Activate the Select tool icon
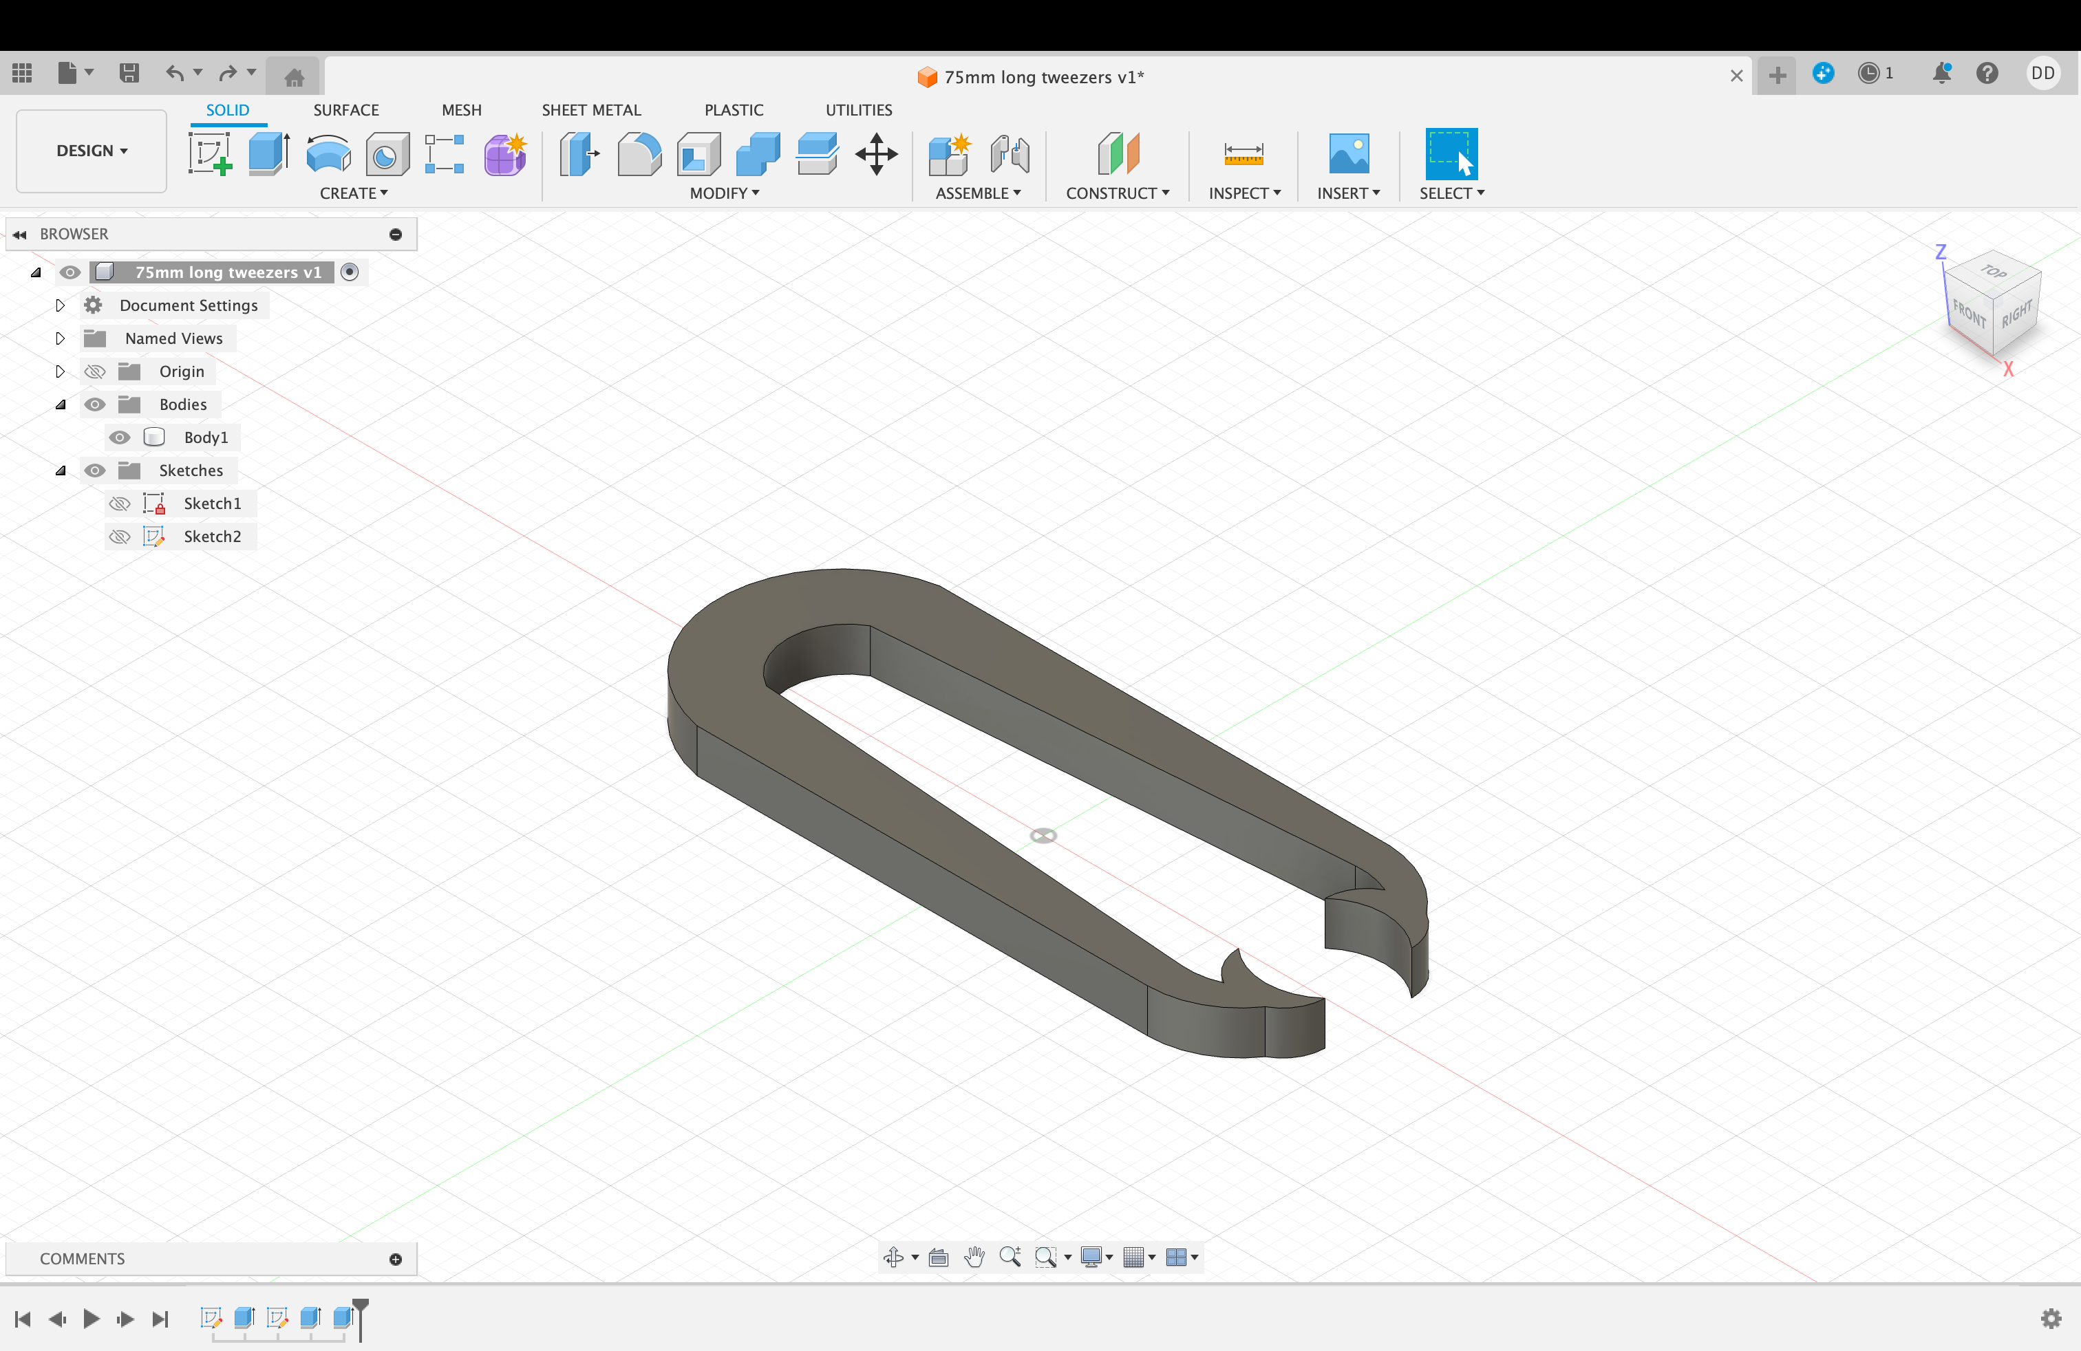 coord(1451,154)
